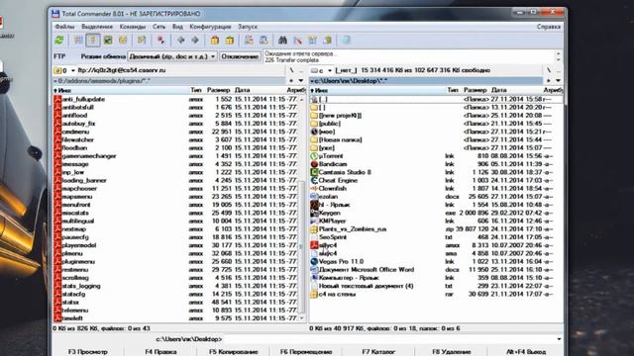Screen dimensions: 634x356
Task: Select the c4 на стены archive row
Action: tap(436, 294)
